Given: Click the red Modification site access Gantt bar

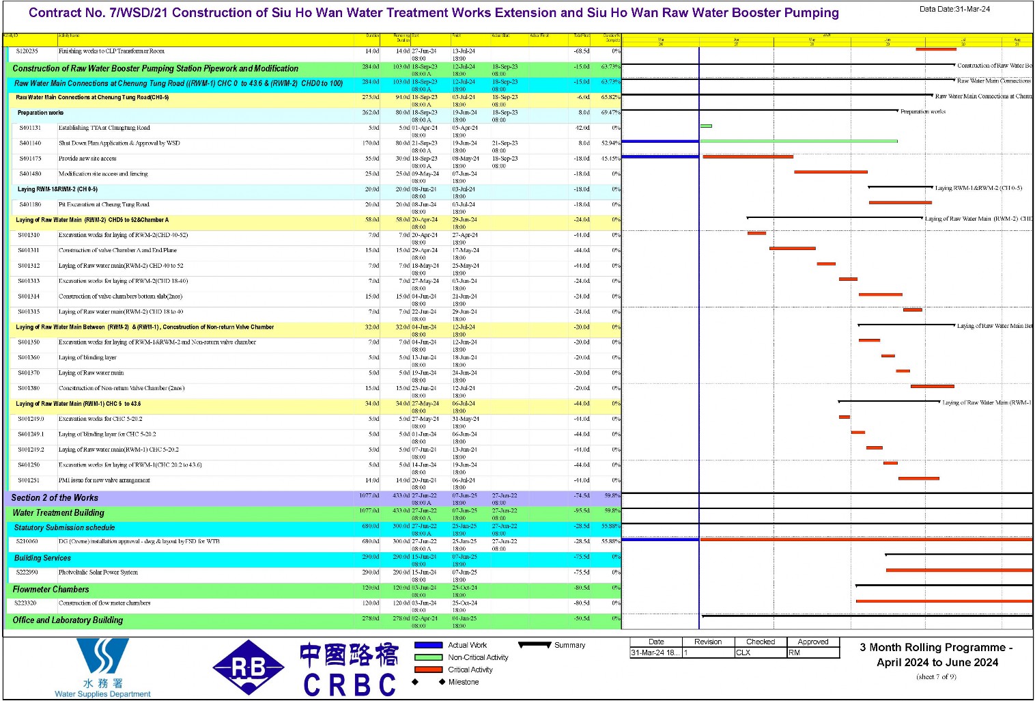Looking at the screenshot, I should pos(831,171).
